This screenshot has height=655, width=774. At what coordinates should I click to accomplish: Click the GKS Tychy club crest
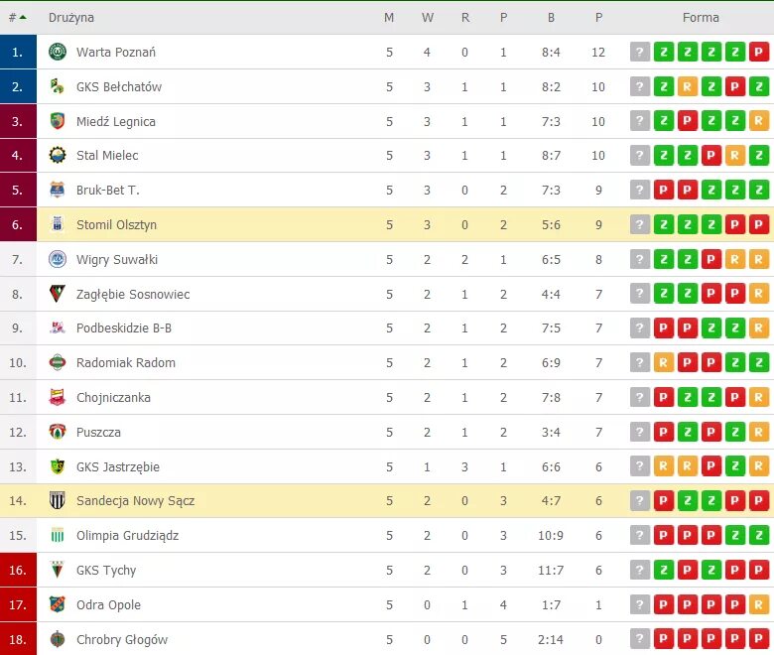point(58,570)
